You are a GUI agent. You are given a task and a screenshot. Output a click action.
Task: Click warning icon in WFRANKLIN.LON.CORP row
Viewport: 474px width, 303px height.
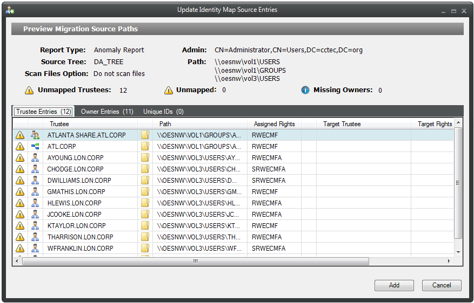point(20,248)
